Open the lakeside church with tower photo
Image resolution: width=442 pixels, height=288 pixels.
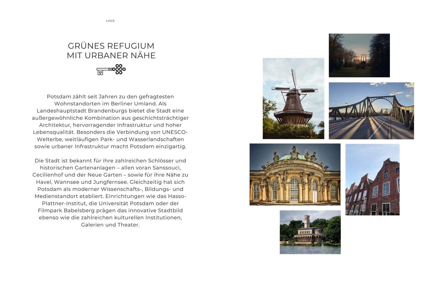[310, 232]
